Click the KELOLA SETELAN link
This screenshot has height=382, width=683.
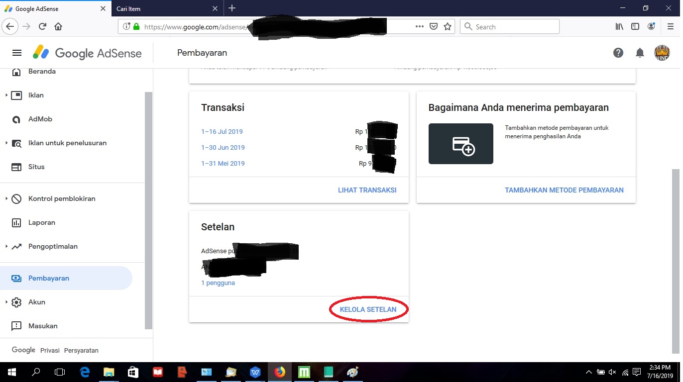click(x=368, y=309)
